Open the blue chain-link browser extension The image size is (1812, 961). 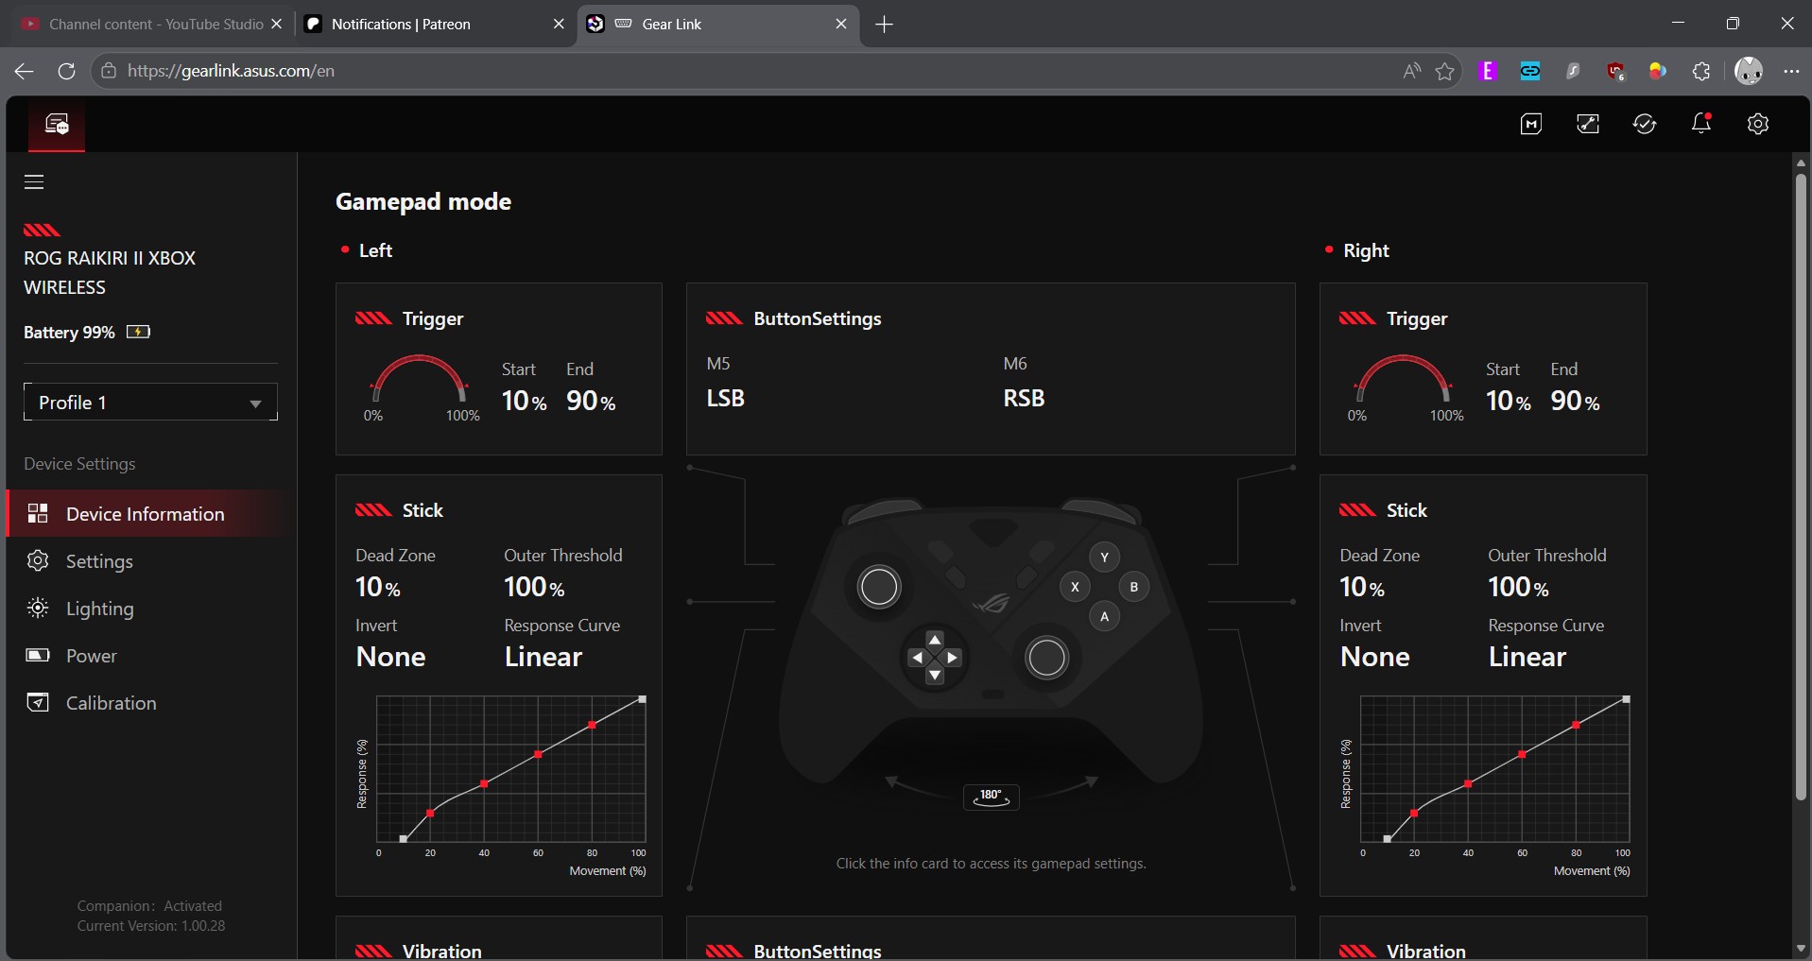pos(1530,71)
